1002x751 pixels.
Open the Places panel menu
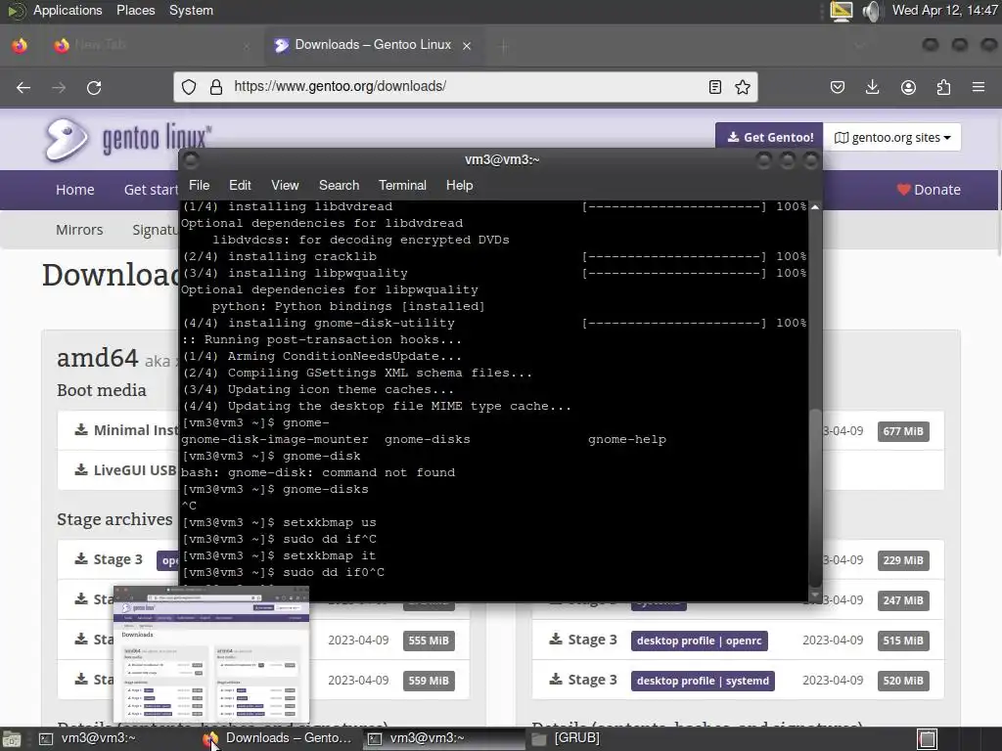pos(135,10)
